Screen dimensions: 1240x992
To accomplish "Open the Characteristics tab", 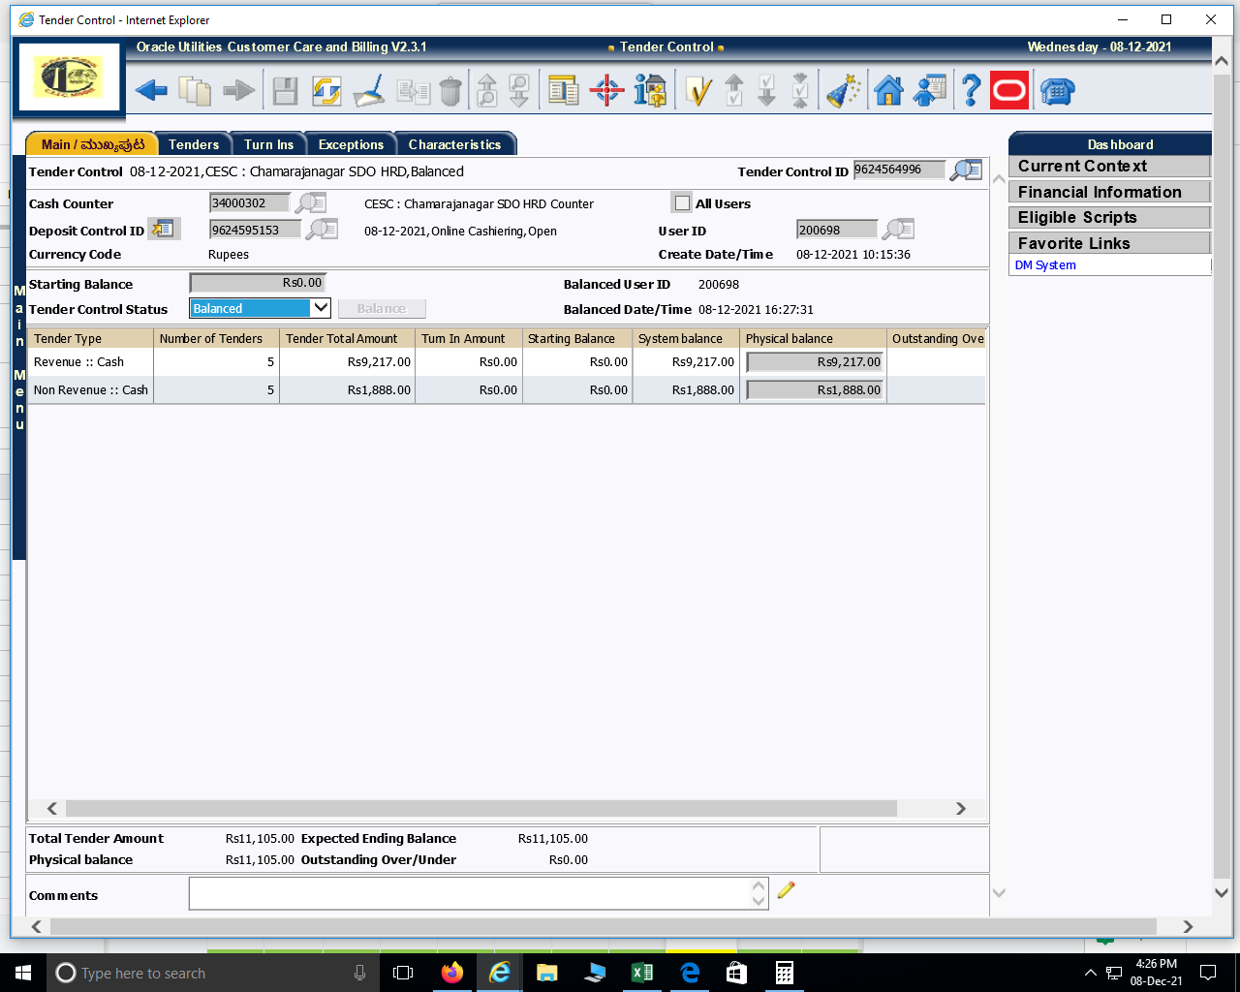I will coord(454,144).
